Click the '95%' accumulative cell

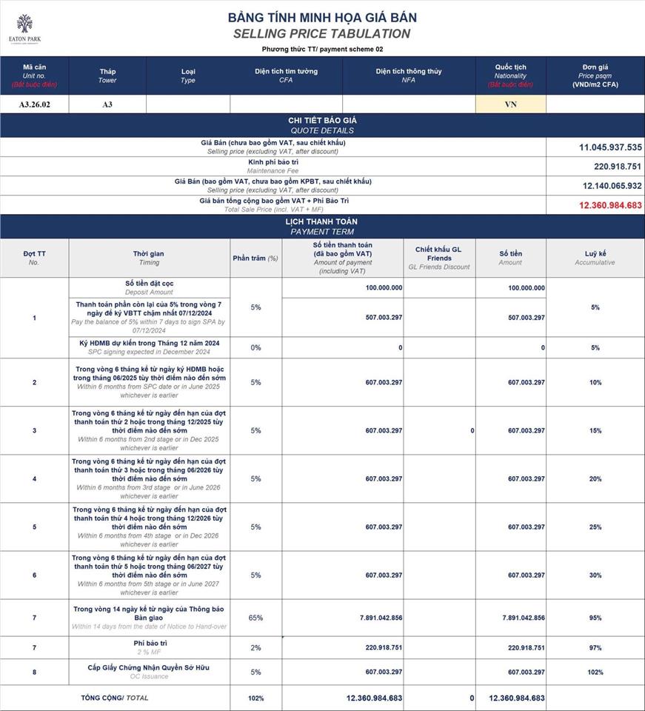595,618
